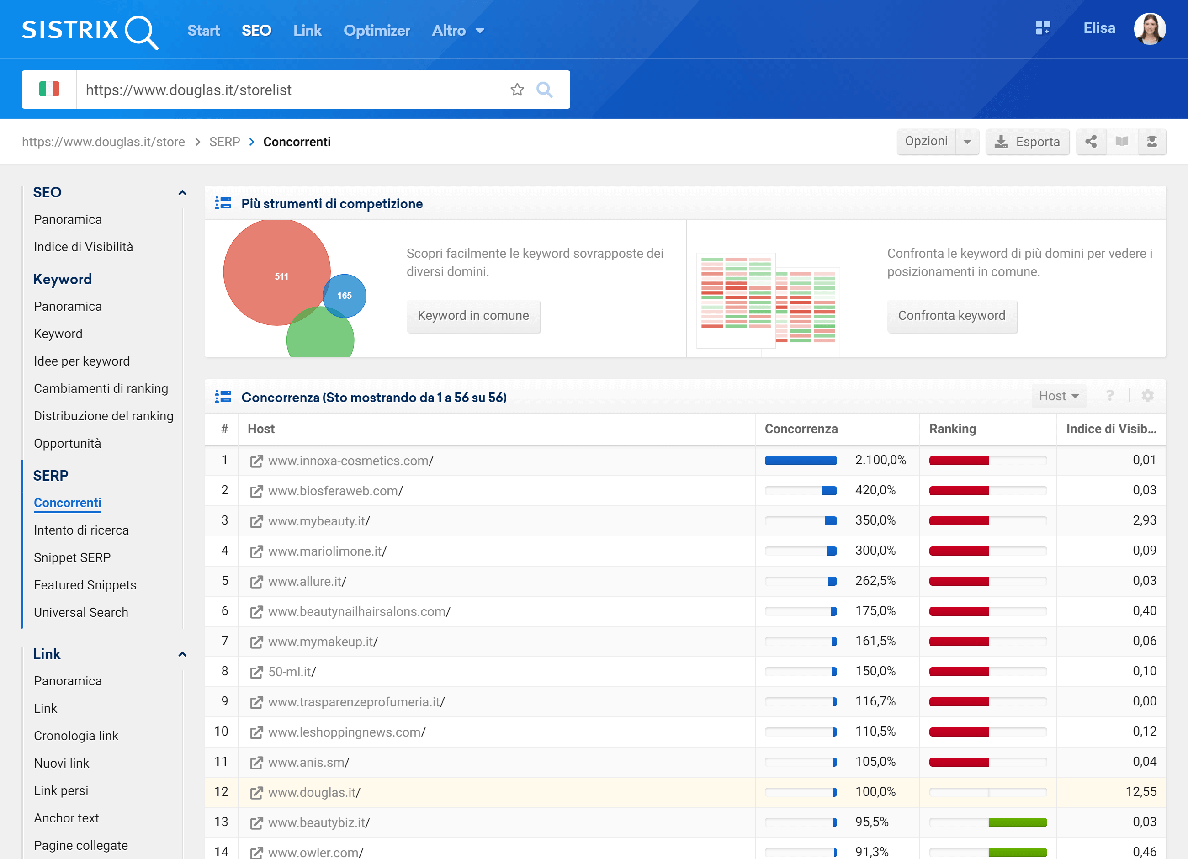Viewport: 1188px width, 859px height.
Task: Bookmark URL with the star icon
Action: (517, 90)
